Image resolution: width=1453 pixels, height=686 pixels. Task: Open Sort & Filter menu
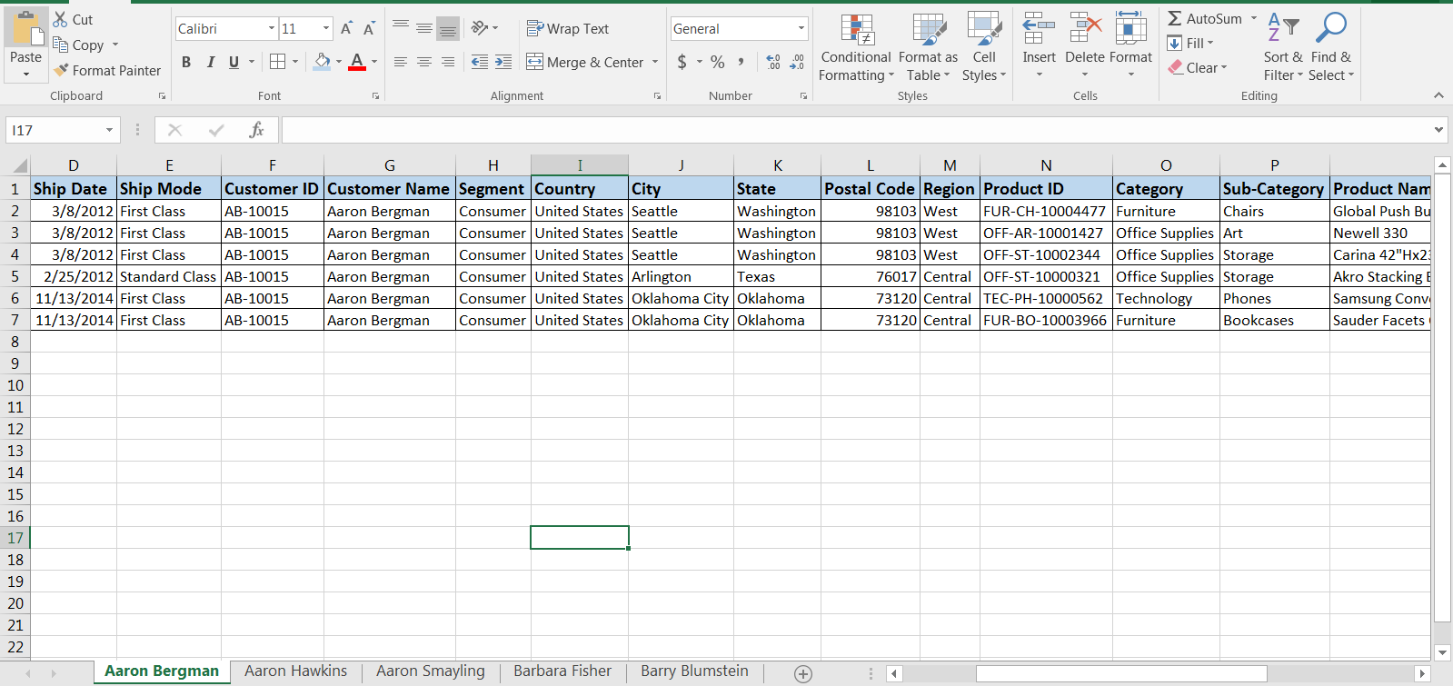tap(1283, 48)
